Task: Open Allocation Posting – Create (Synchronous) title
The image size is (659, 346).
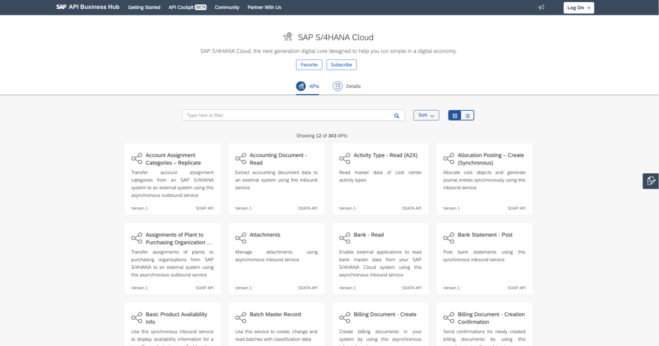Action: click(491, 159)
